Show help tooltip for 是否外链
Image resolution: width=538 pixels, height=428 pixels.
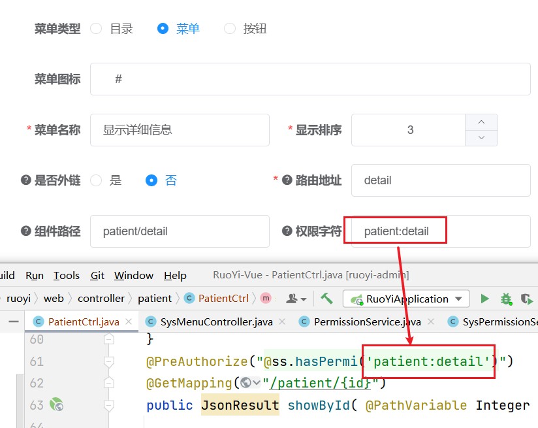26,180
